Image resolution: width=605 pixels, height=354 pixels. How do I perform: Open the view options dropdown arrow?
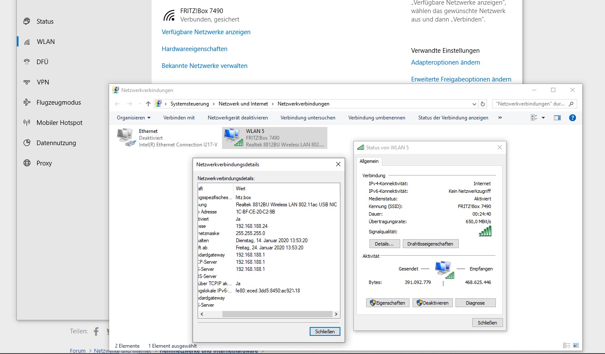(543, 118)
